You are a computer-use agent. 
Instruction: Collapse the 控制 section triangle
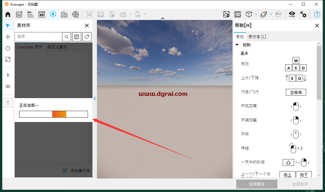(237, 45)
